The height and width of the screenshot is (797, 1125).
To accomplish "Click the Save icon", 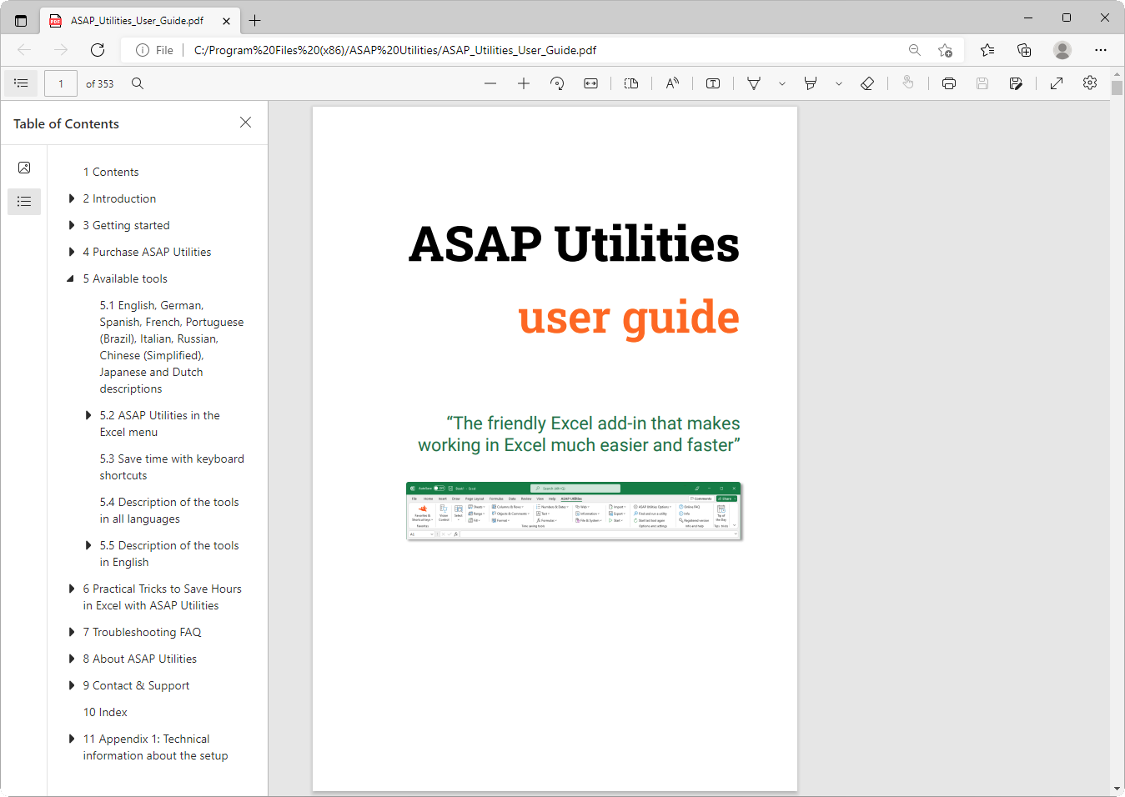I will pos(982,83).
